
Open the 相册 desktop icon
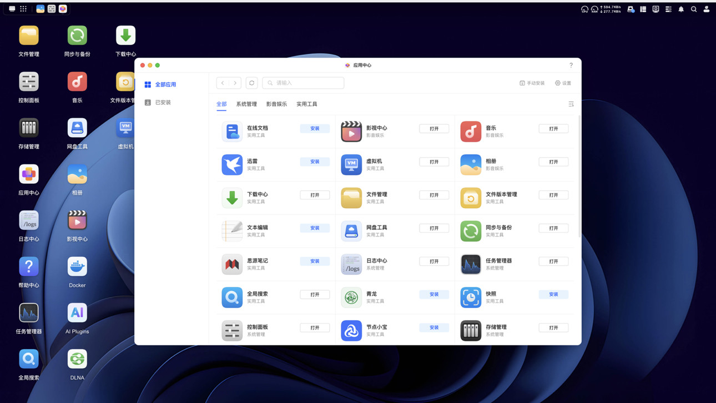[77, 174]
